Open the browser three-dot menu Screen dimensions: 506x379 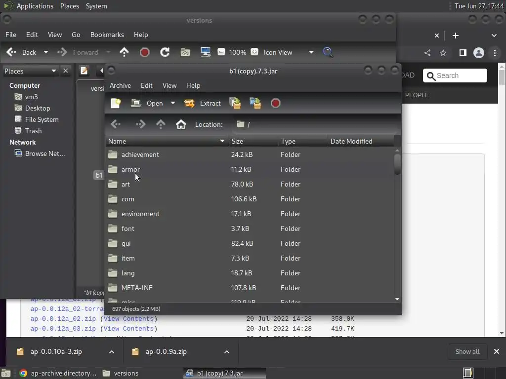495,53
